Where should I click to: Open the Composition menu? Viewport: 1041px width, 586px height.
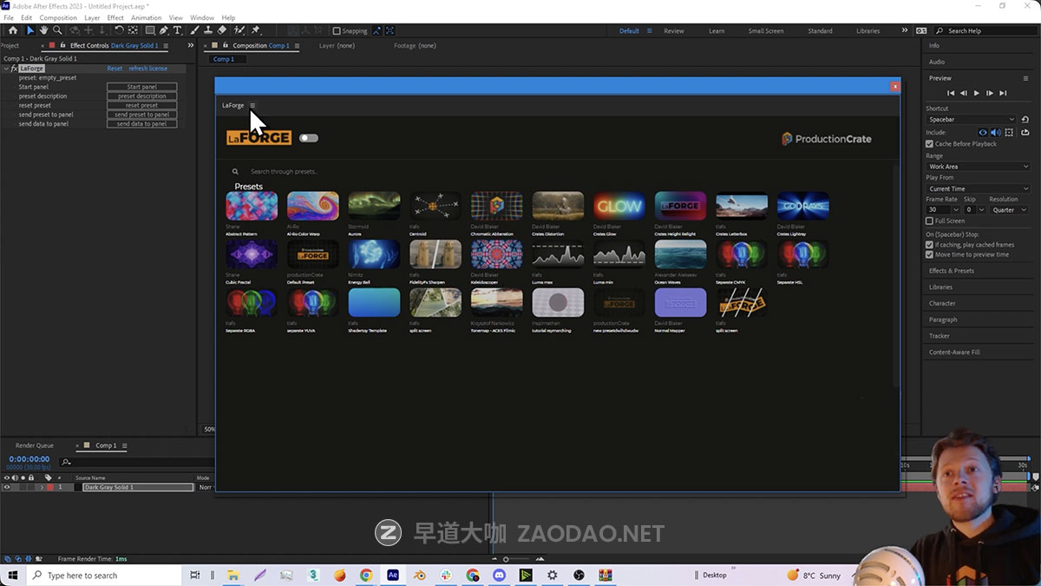[57, 17]
